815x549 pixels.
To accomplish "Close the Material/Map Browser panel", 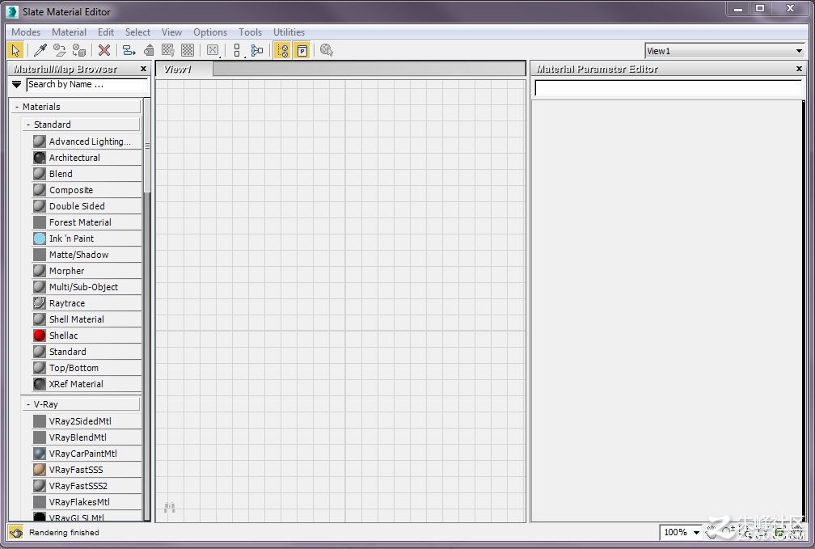I will tap(143, 69).
